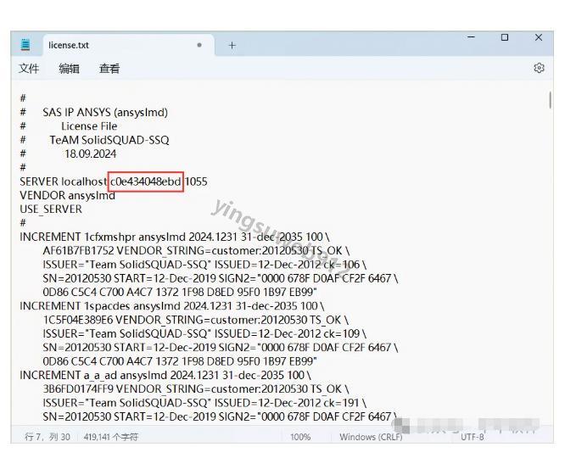
Task: Click the 行 7, 列 30 cursor position status
Action: click(48, 437)
